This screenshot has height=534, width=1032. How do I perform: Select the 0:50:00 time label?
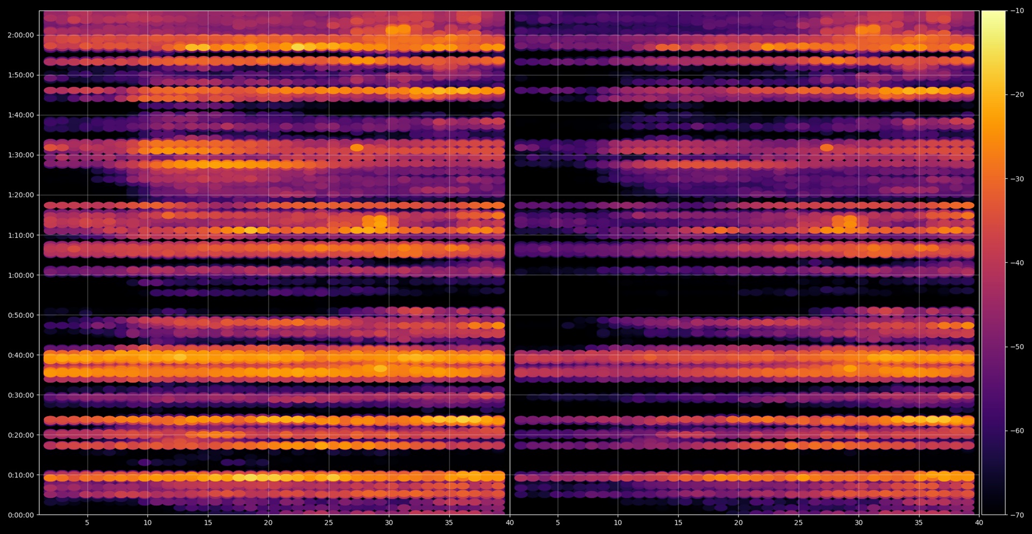21,315
